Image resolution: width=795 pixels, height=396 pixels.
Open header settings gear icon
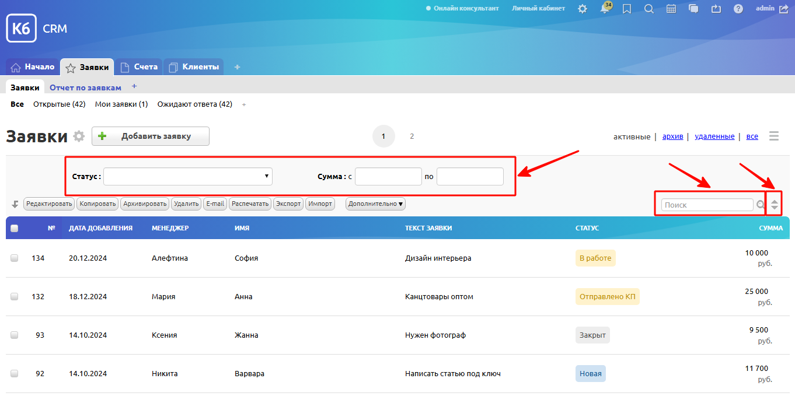(583, 9)
